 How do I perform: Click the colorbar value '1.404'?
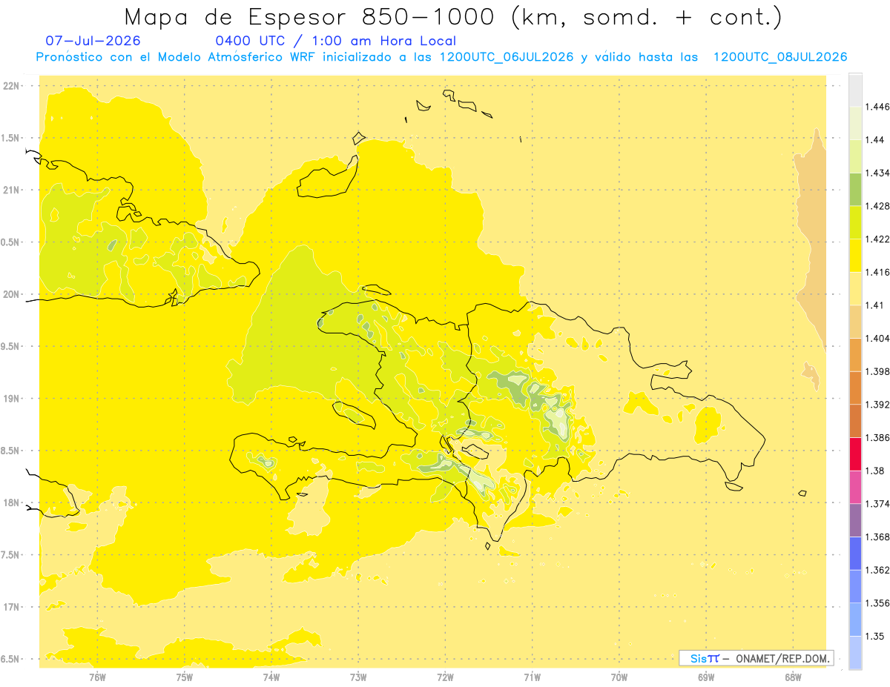[x=877, y=338]
